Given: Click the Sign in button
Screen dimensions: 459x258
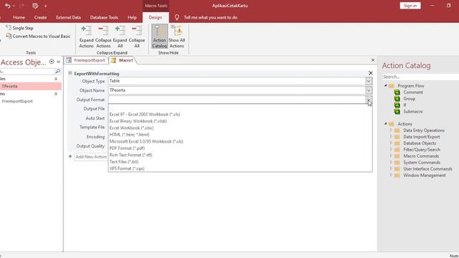Looking at the screenshot, I should click(410, 6).
